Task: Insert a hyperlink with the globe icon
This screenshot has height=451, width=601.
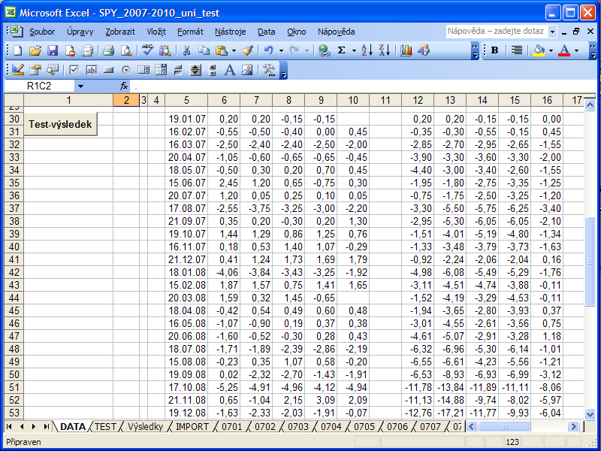Action: coord(325,50)
